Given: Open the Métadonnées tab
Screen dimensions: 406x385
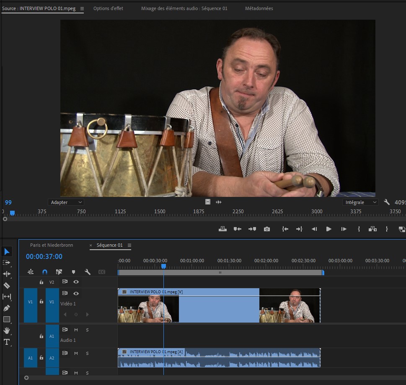Looking at the screenshot, I should [x=259, y=8].
